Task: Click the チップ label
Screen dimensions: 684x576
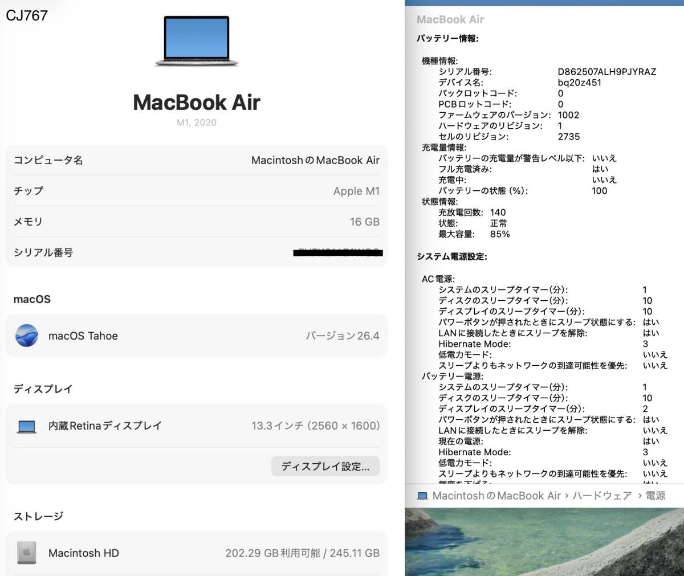Action: tap(28, 191)
